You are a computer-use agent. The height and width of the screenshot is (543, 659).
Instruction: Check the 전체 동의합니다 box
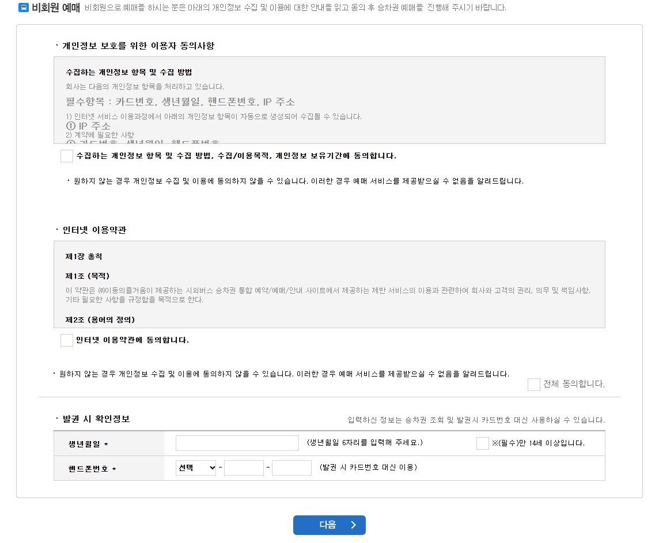click(x=533, y=384)
